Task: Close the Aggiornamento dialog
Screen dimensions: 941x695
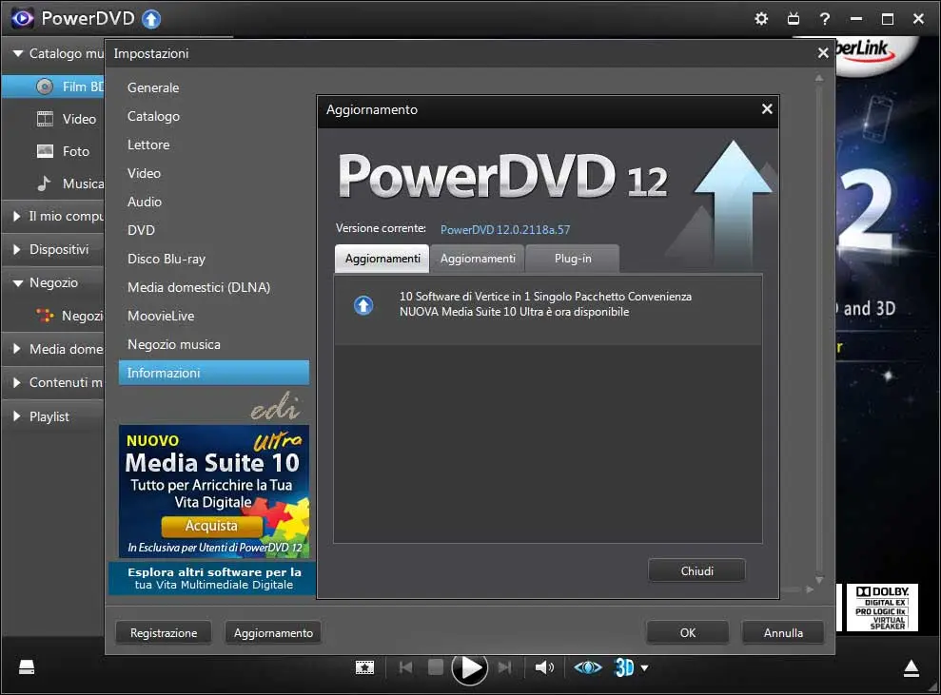Action: pyautogui.click(x=767, y=109)
